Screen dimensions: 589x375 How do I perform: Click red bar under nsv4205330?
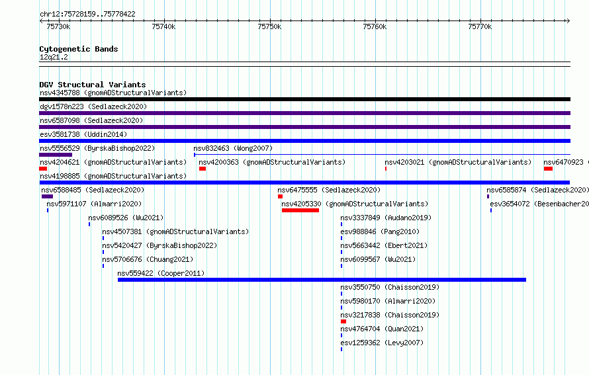click(x=300, y=210)
